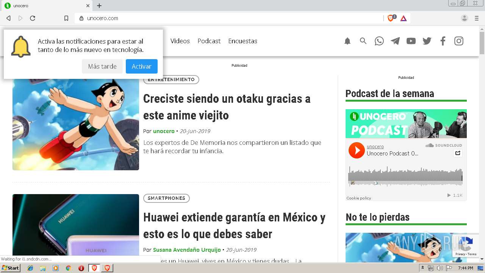Open the Huawei garantía article headline
485x273 pixels.
tap(234, 226)
